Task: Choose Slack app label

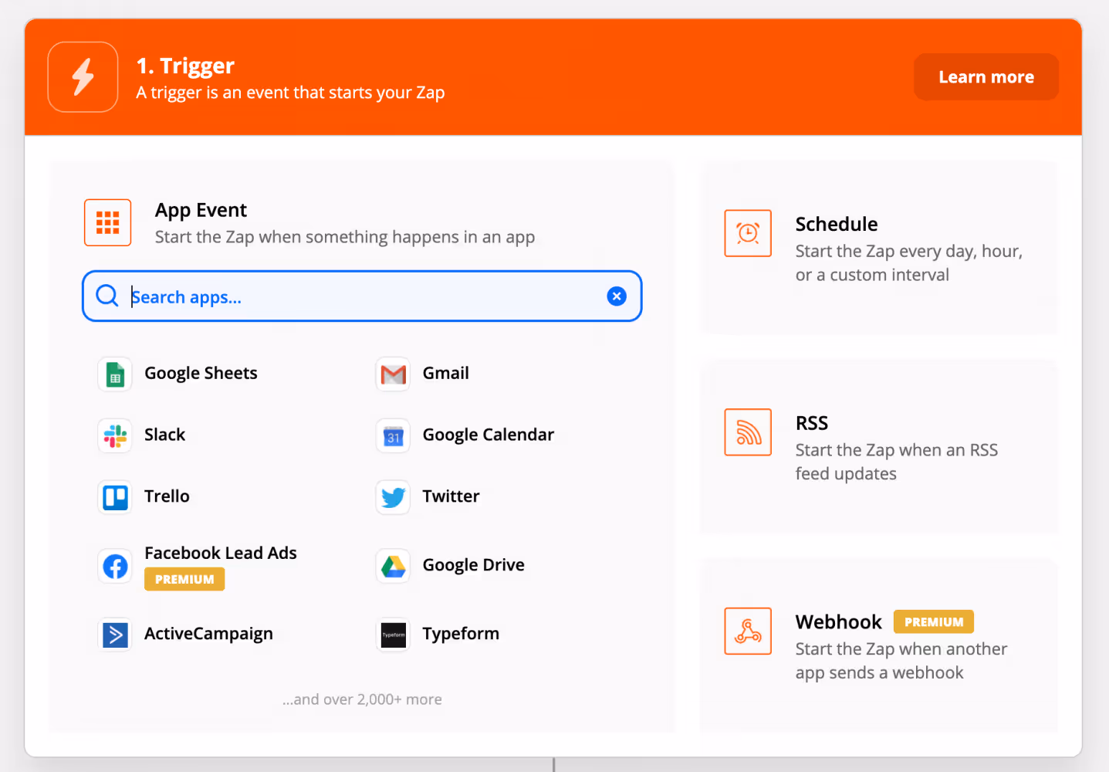Action: tap(164, 435)
